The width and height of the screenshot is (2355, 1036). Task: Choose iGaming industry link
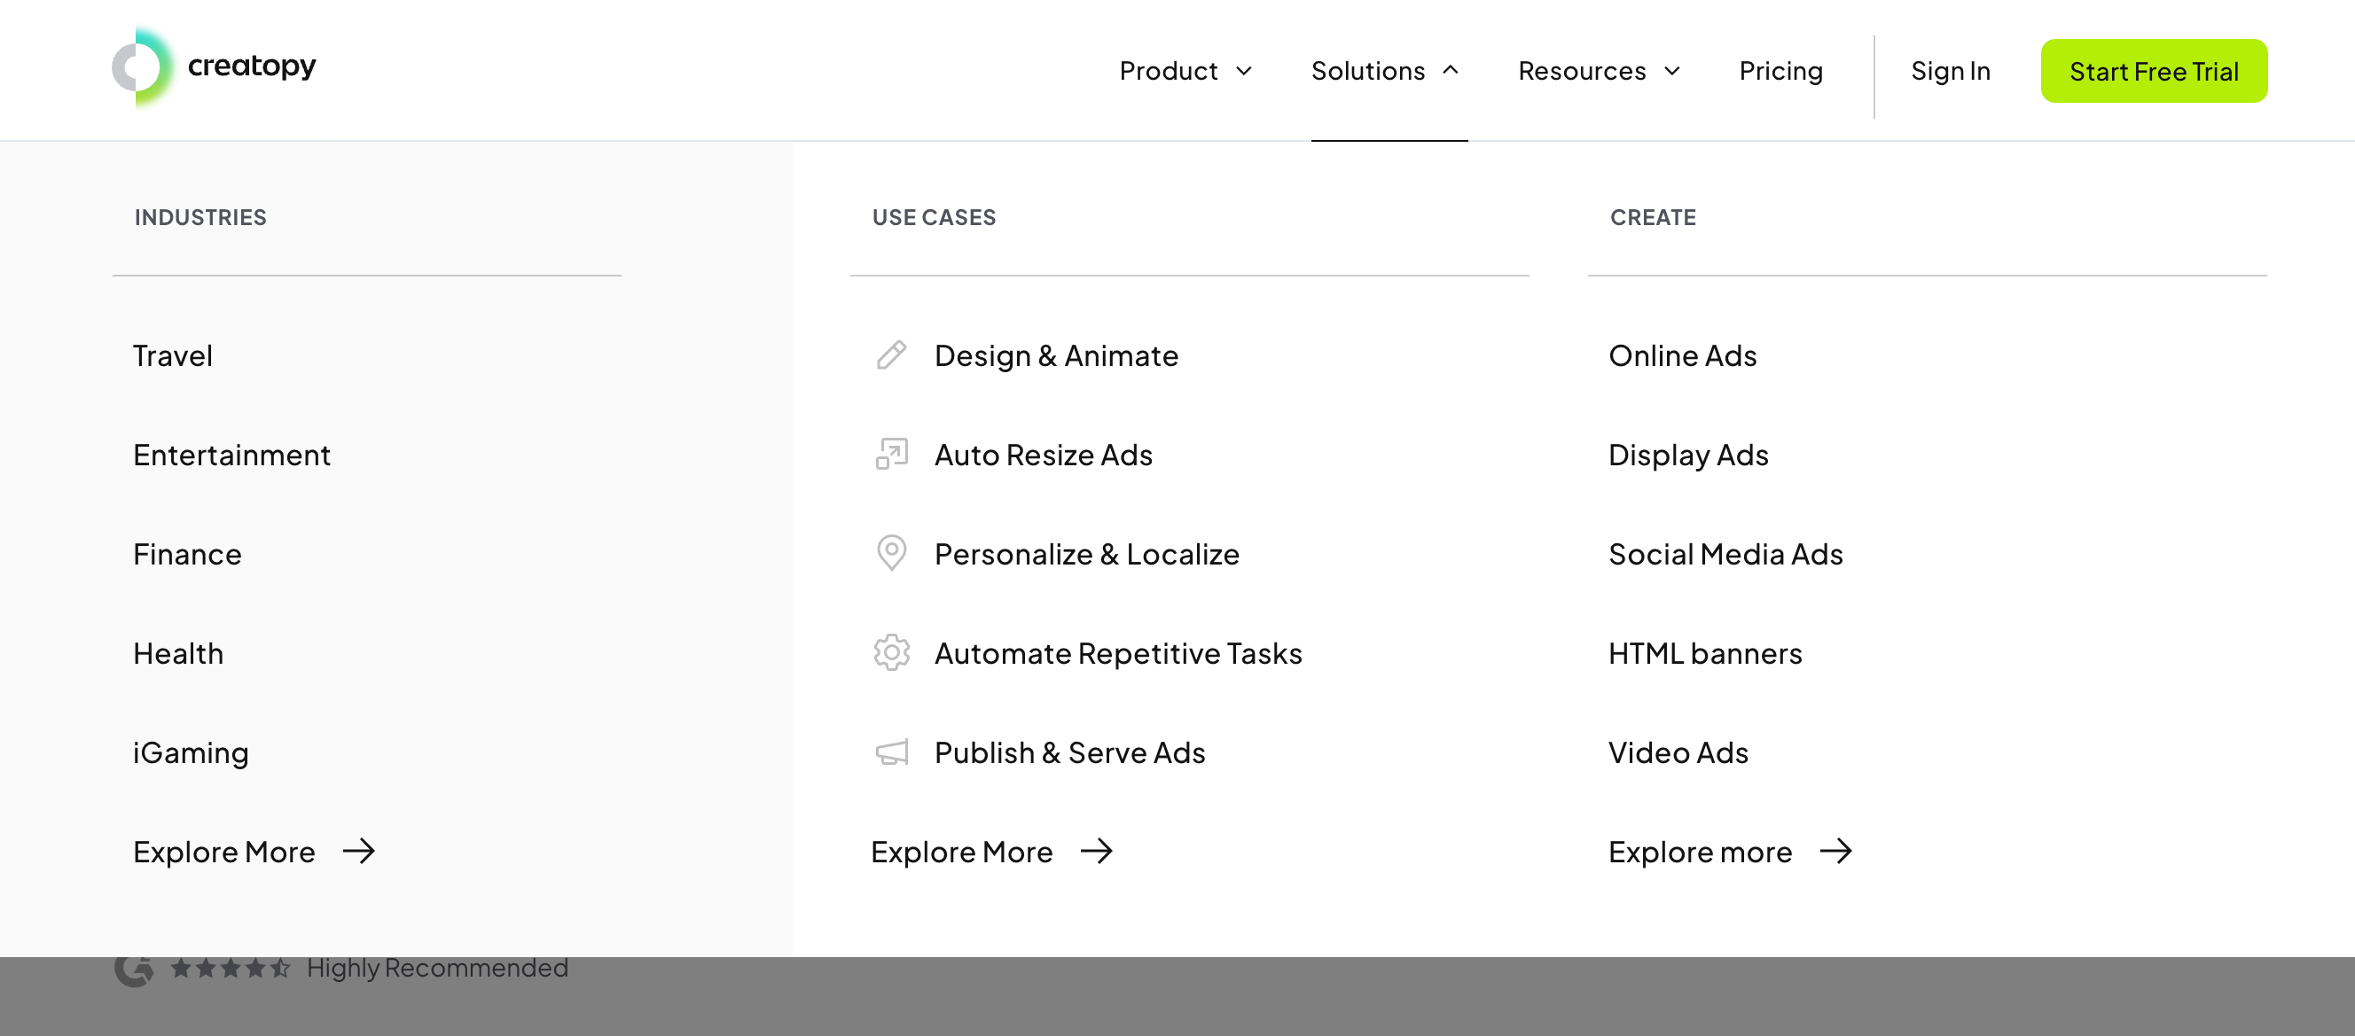coord(190,752)
